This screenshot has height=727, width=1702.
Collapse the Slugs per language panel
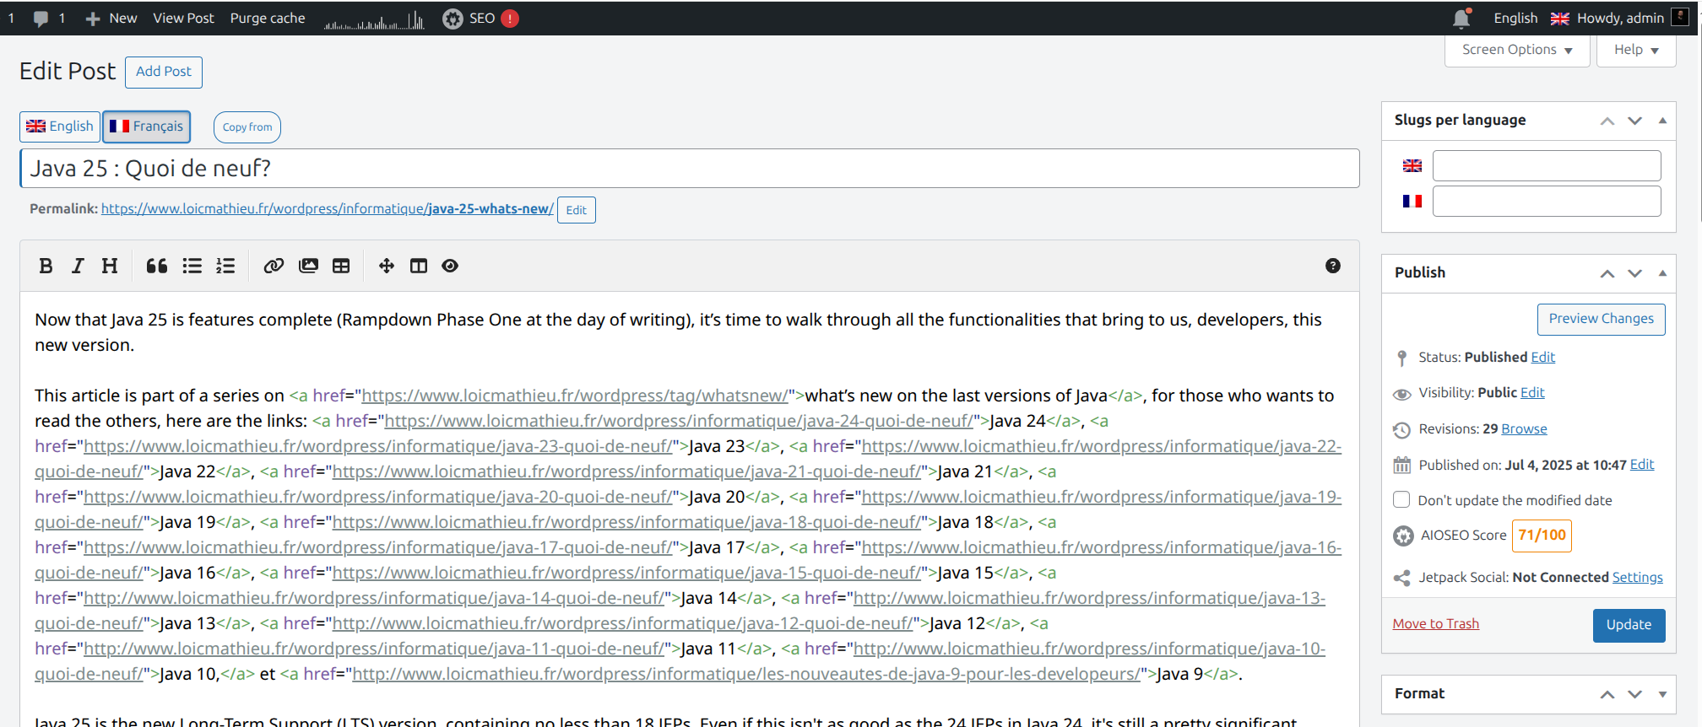pyautogui.click(x=1662, y=121)
